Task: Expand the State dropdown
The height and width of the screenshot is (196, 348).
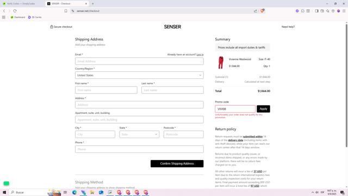Action: pyautogui.click(x=139, y=134)
